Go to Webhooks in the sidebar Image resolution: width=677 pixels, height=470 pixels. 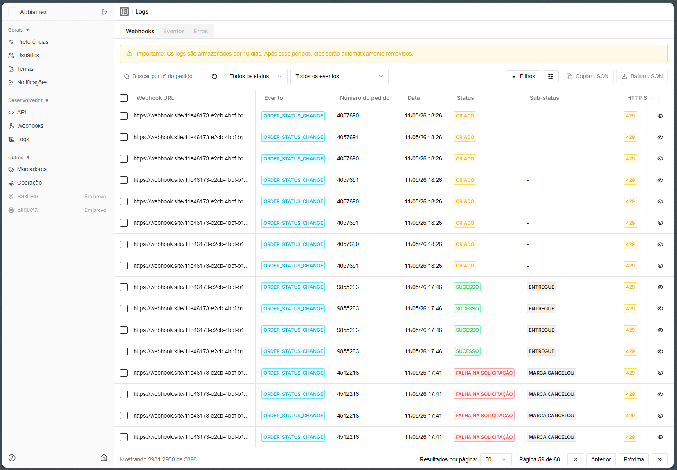click(x=30, y=126)
